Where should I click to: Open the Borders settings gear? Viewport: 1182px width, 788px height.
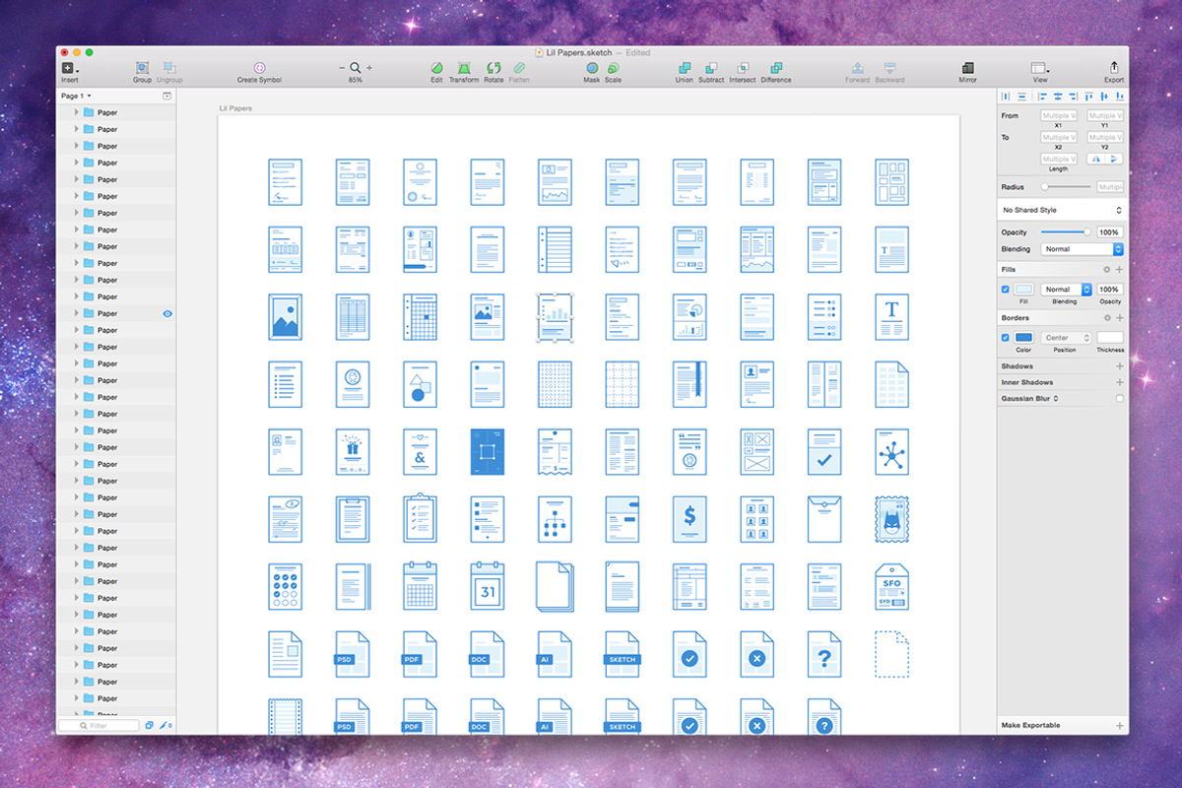click(x=1106, y=318)
